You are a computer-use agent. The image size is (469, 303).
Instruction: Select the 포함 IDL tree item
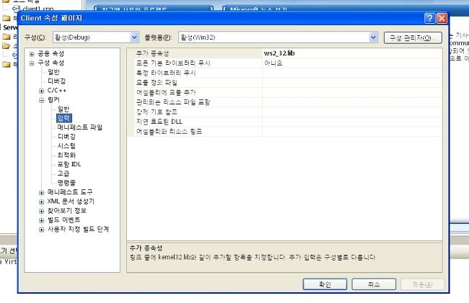69,164
